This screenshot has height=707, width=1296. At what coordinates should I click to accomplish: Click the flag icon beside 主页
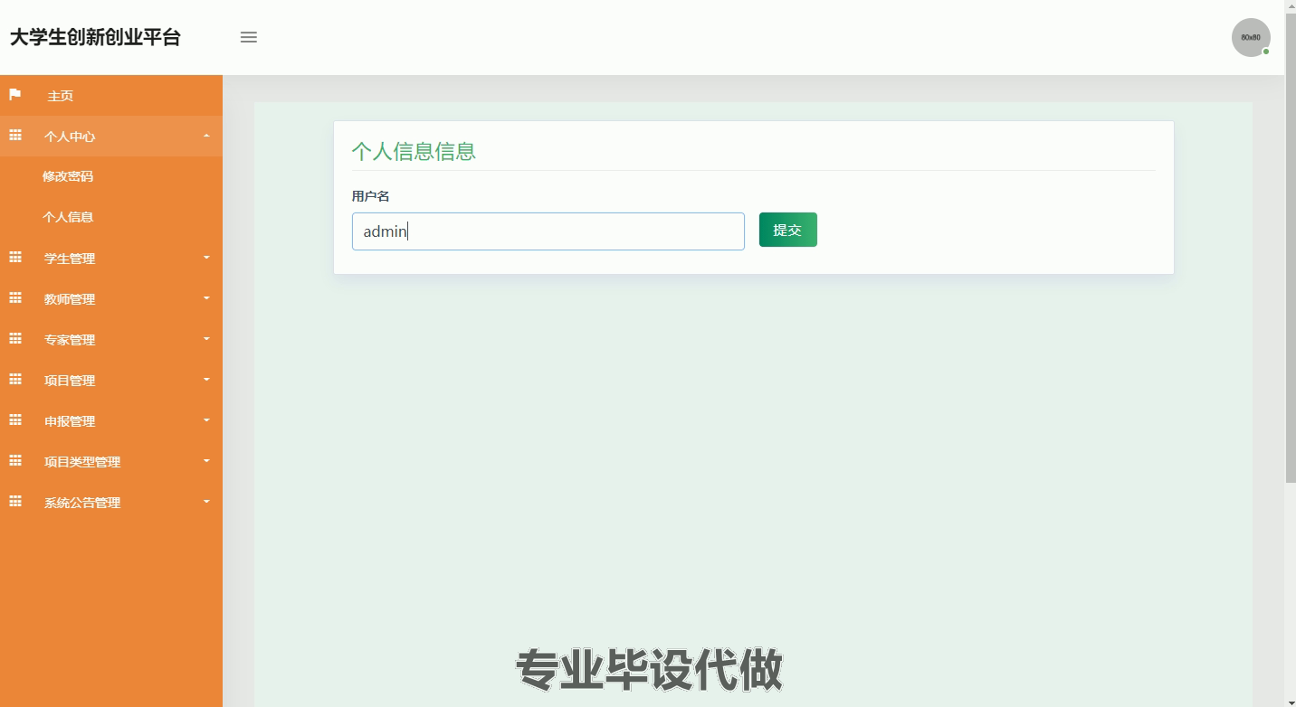point(15,94)
